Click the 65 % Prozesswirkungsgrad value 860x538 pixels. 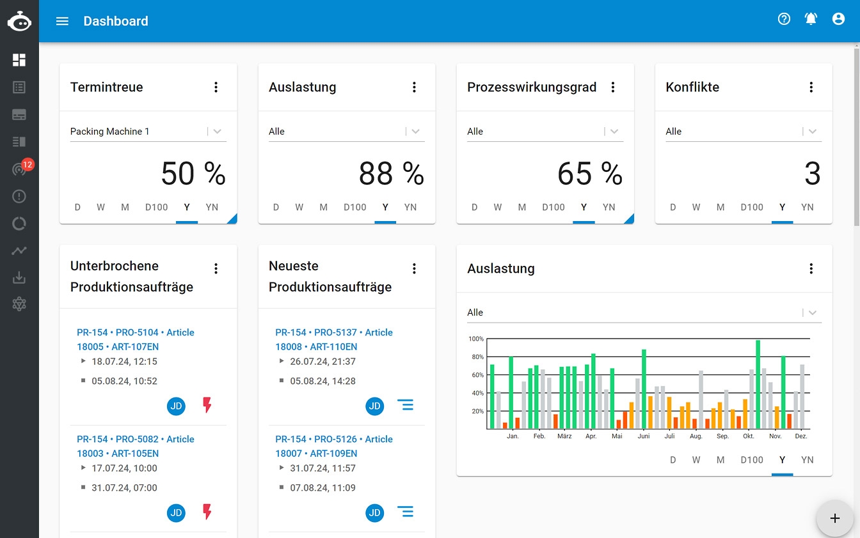coord(590,173)
